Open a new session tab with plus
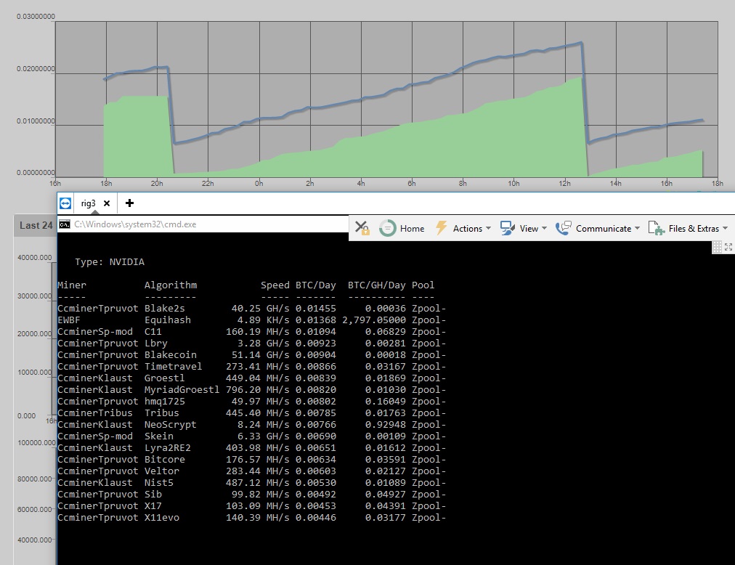735x565 pixels. (x=130, y=203)
